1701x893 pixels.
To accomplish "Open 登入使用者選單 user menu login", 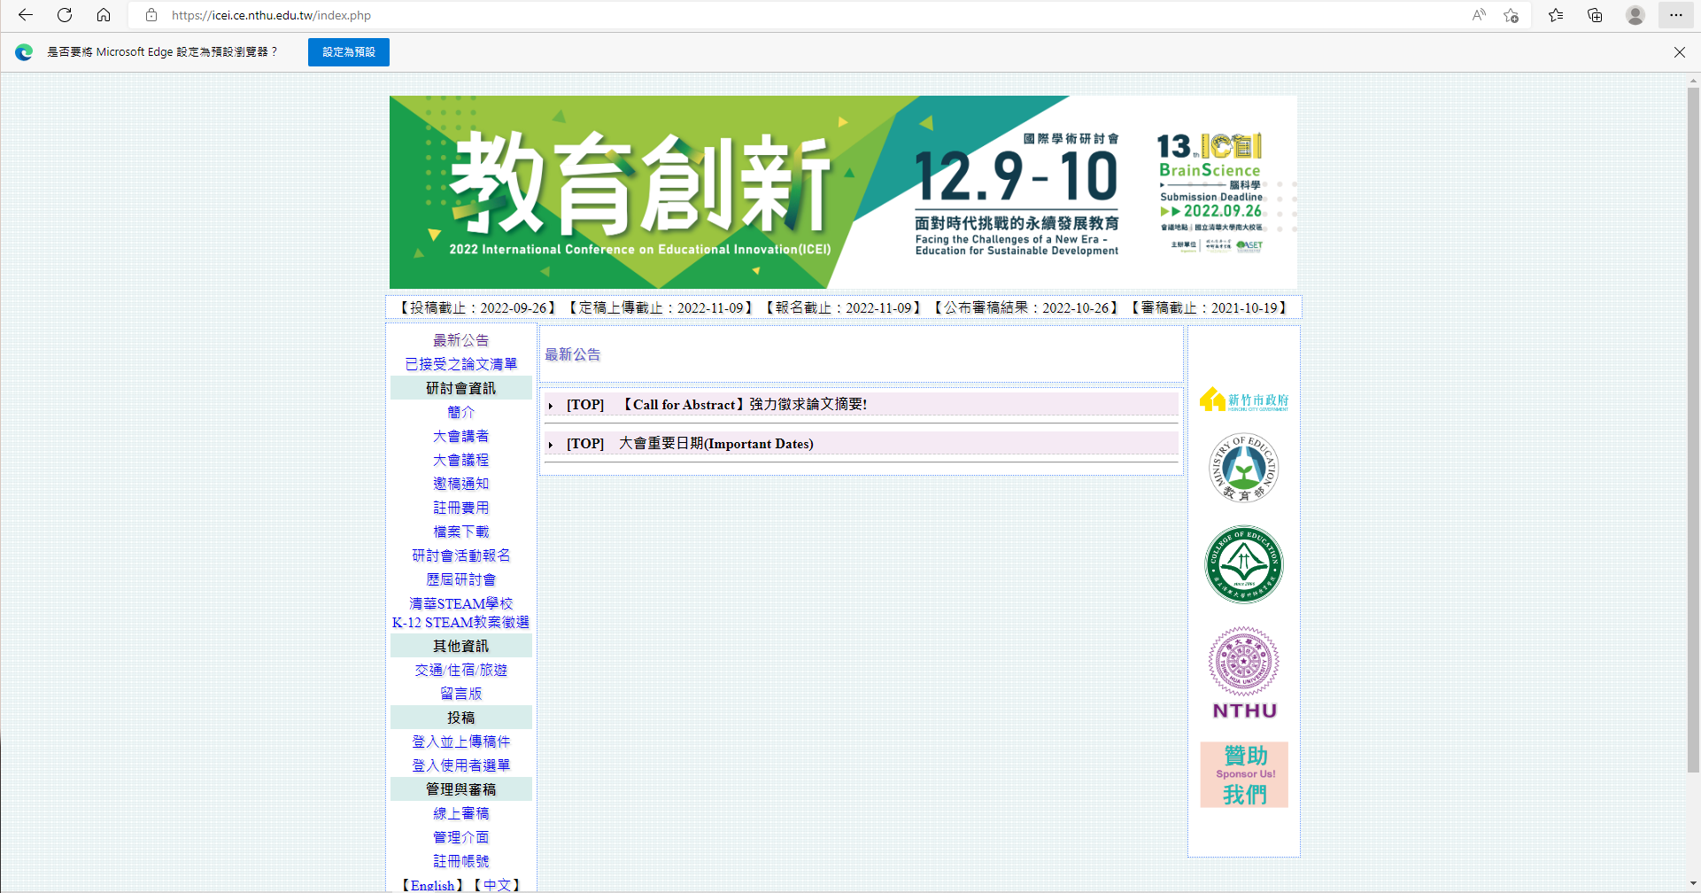I will (460, 765).
